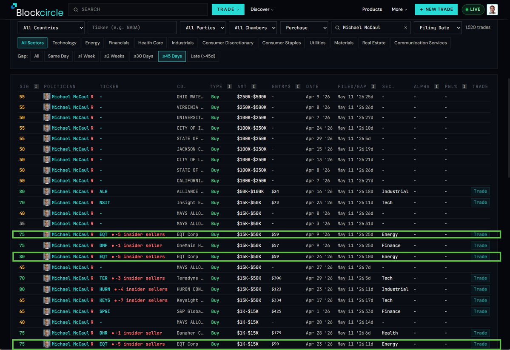Select the Health Care sector filter
Screen dimensions: 510x350
(150, 43)
